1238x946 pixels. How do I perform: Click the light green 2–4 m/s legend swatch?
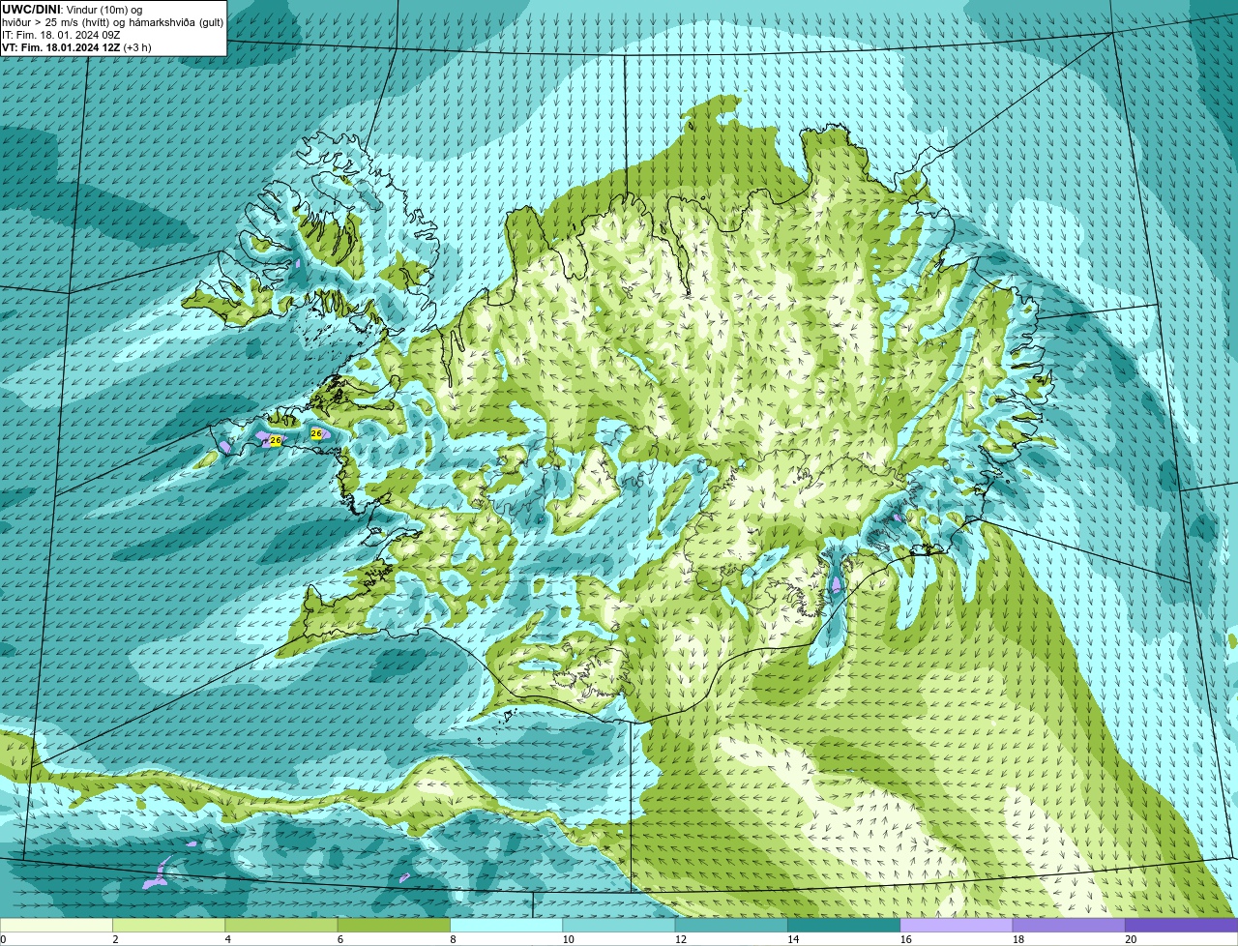169,926
